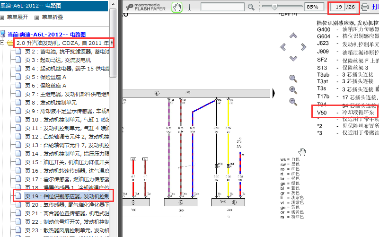Open 页 20 : 氧传感器
Viewport: 379px width, 237px height.
tap(67, 205)
